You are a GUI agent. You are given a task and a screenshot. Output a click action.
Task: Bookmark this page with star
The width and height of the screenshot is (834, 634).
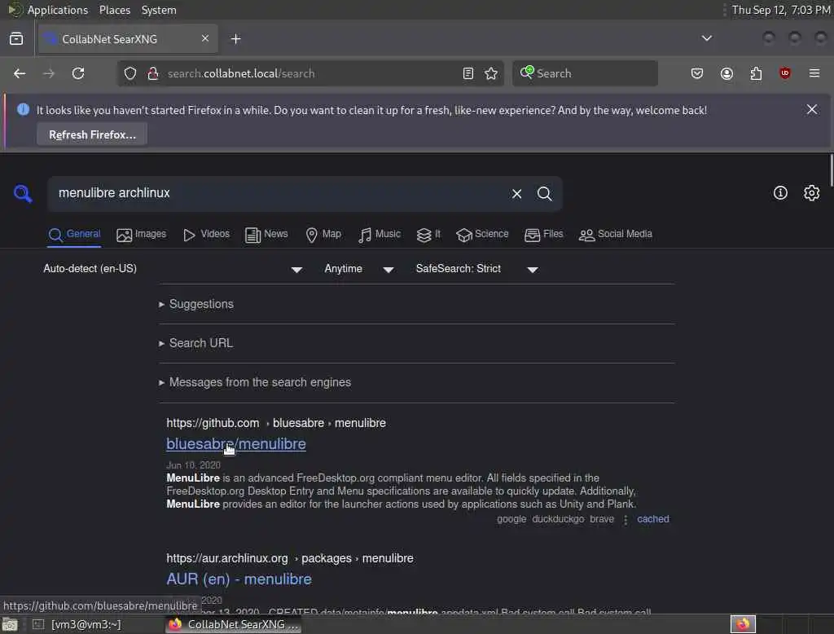(491, 73)
